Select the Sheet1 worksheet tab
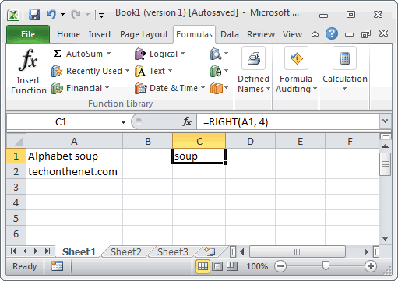Viewport: 398px width, 281px height. click(79, 251)
